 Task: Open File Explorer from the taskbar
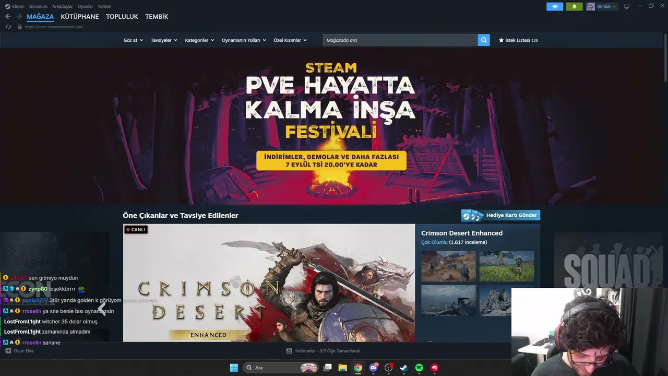[x=343, y=368]
